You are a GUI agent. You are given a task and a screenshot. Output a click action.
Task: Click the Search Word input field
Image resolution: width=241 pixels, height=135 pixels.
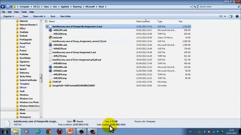[218, 7]
